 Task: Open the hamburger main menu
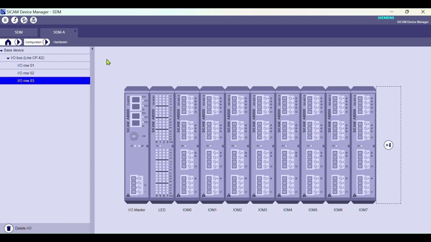point(5,20)
